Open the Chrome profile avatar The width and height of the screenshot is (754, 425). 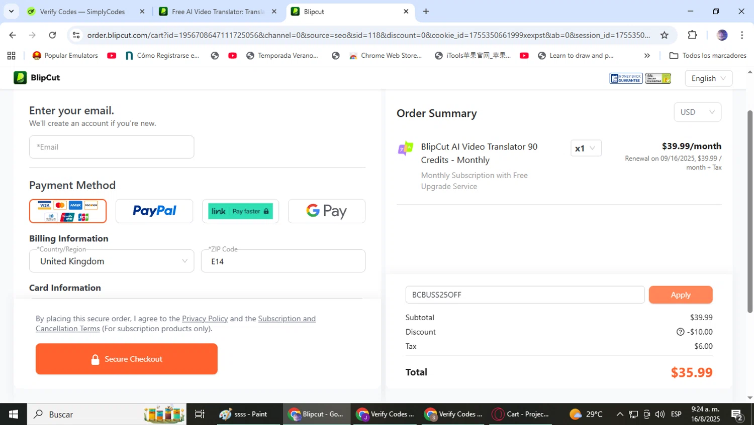[722, 35]
